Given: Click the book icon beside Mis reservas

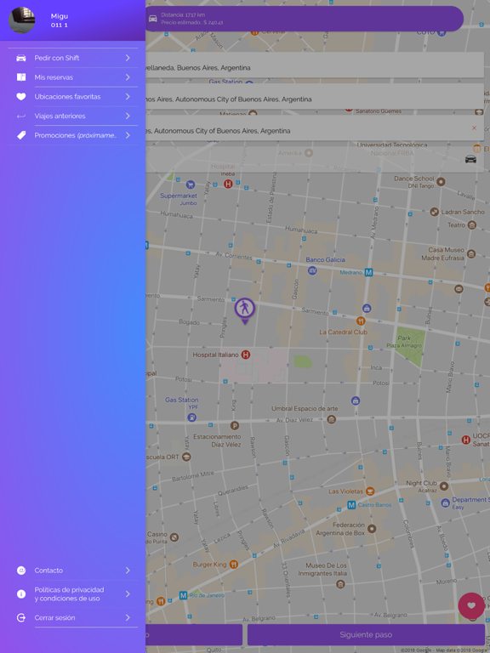Looking at the screenshot, I should click(x=20, y=77).
